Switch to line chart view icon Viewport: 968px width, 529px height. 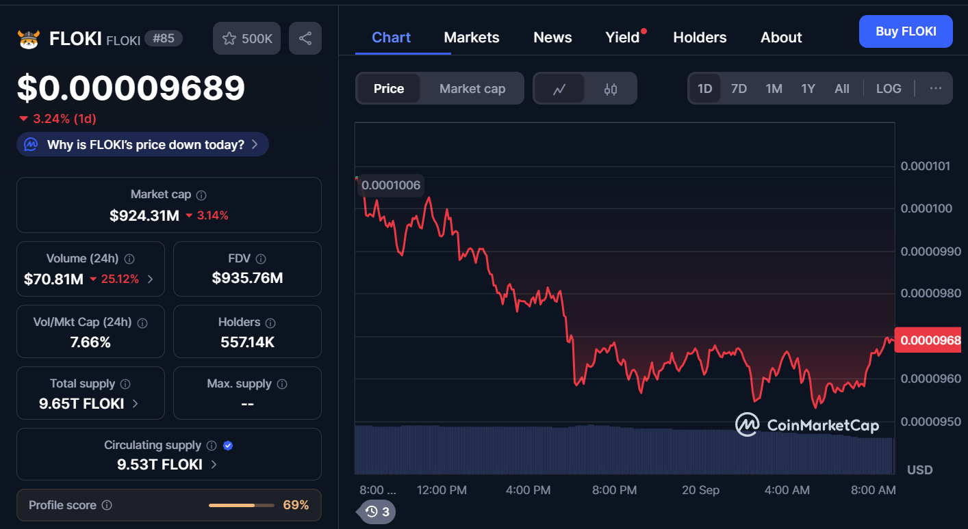(559, 89)
